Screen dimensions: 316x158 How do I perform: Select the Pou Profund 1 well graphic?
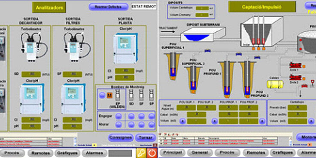227,79
